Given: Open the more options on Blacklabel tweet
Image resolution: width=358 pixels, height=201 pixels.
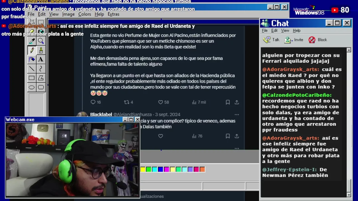Looking at the screenshot, I should pos(237,114).
